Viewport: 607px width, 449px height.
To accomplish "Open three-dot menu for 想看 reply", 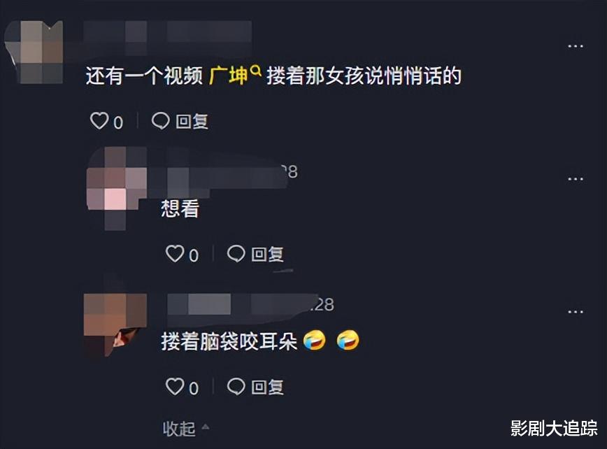I will click(x=576, y=179).
